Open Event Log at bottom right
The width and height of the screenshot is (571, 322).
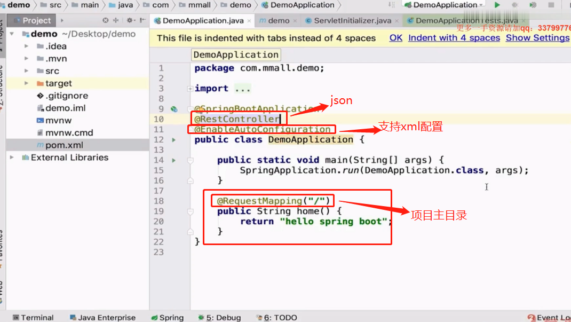point(549,318)
